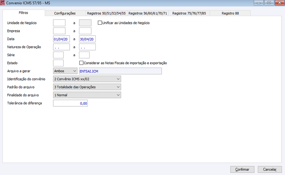Open the Registro 88 tab
This screenshot has height=175, width=285.
click(230, 13)
